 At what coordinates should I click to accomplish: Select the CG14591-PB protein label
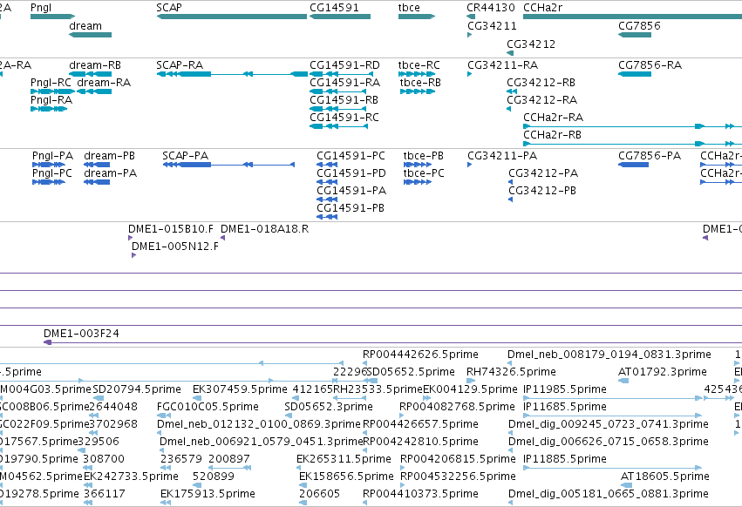pos(351,208)
